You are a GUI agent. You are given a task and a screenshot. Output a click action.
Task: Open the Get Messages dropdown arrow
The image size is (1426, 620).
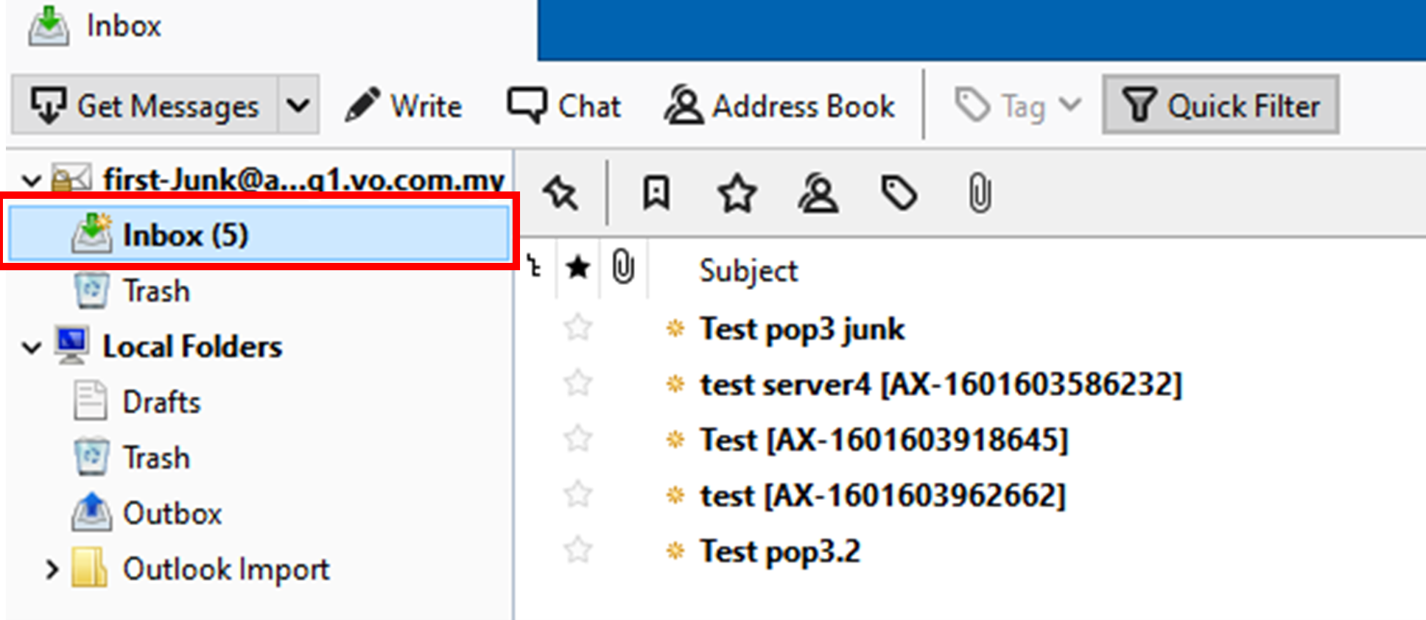click(x=298, y=105)
